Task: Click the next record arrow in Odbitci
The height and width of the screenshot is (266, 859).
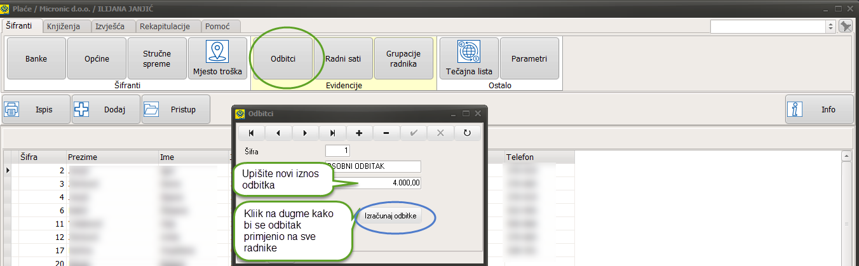Action: (306, 133)
